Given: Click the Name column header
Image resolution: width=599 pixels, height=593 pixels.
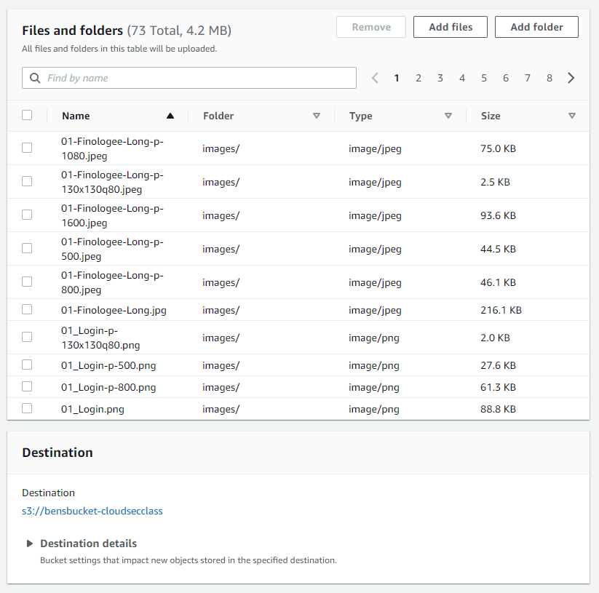Looking at the screenshot, I should coord(76,116).
